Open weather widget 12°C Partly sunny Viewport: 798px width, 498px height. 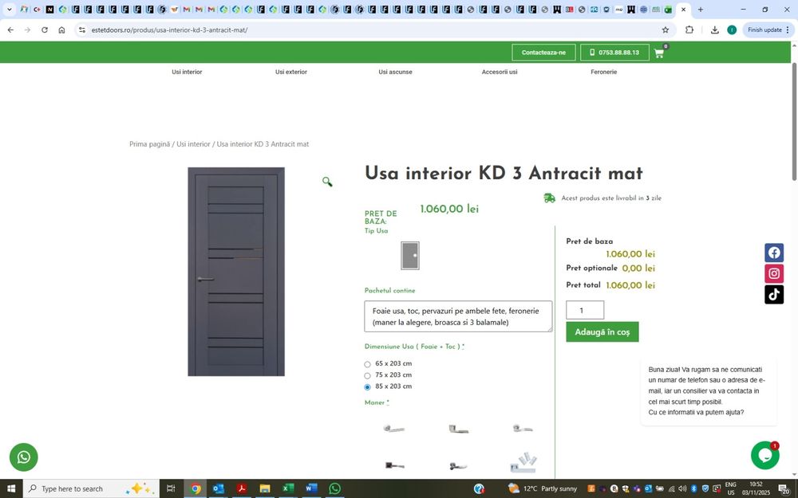tap(543, 489)
